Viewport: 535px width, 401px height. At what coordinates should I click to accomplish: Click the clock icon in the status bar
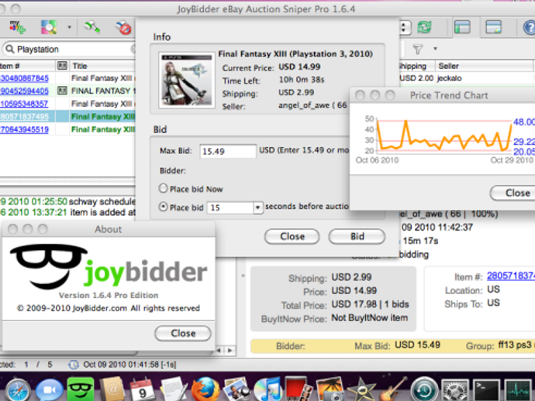click(74, 365)
